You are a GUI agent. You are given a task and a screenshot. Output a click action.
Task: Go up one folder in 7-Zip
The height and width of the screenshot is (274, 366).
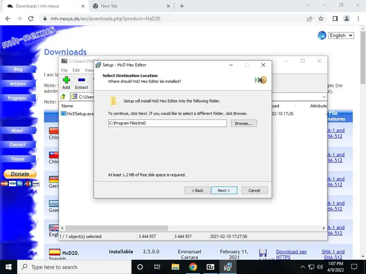[63, 96]
